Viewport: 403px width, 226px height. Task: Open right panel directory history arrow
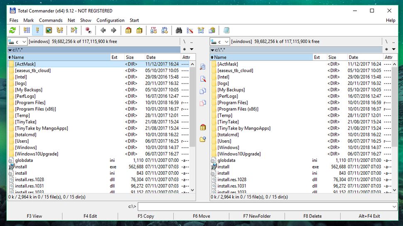[393, 49]
